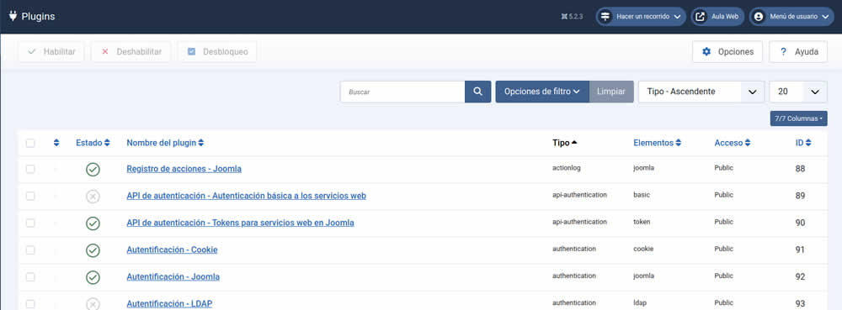Open Hacer un recorrido menu
The image size is (842, 310).
[x=641, y=17]
